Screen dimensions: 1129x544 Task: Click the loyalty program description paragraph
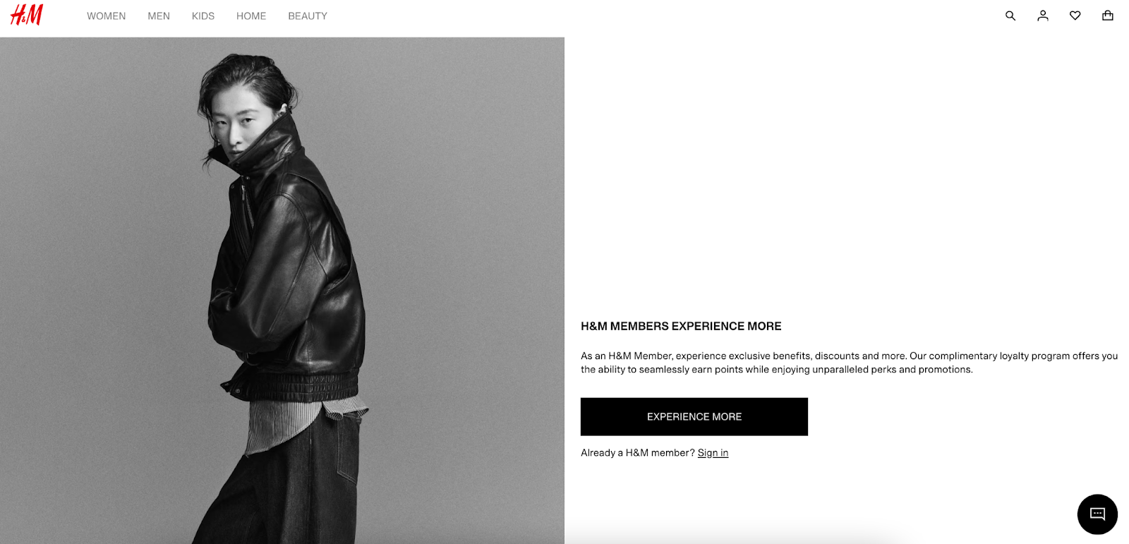point(849,363)
